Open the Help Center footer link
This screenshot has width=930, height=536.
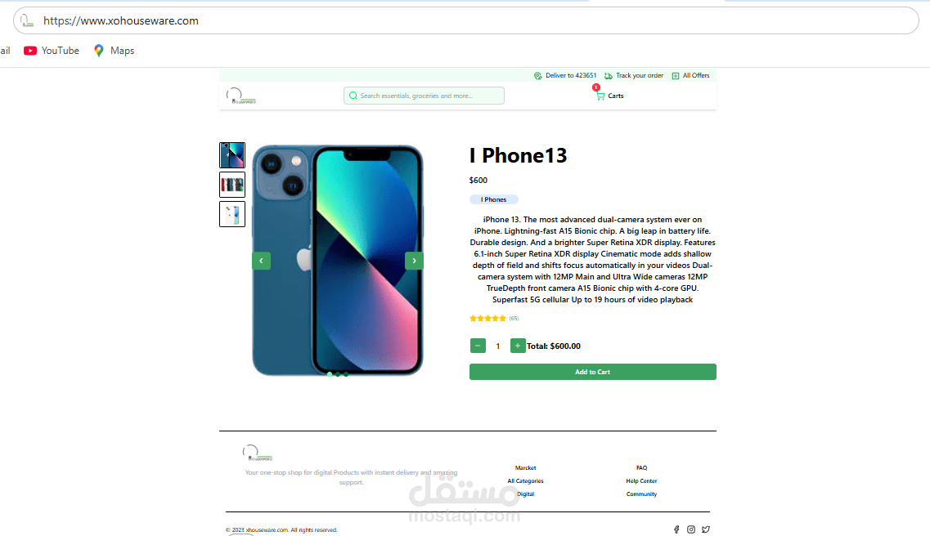click(x=641, y=481)
